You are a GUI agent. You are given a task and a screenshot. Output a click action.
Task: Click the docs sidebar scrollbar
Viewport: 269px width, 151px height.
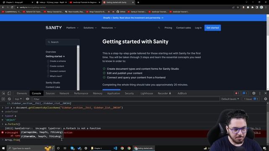point(78,68)
